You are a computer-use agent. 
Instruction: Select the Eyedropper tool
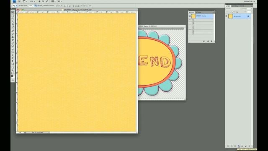pyautogui.click(x=13, y=27)
